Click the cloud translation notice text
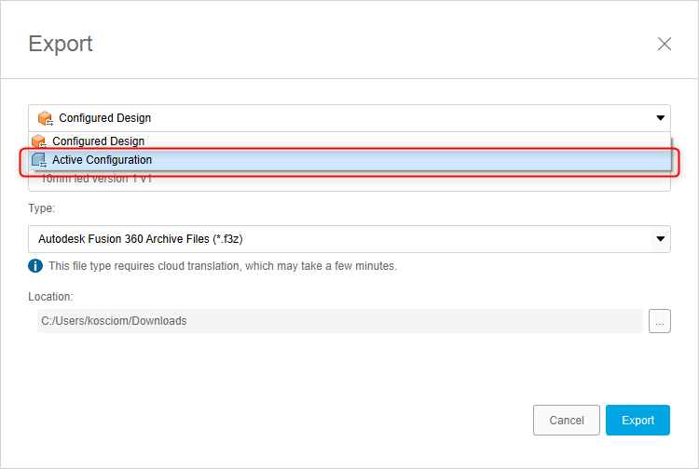The height and width of the screenshot is (469, 699). tap(223, 266)
